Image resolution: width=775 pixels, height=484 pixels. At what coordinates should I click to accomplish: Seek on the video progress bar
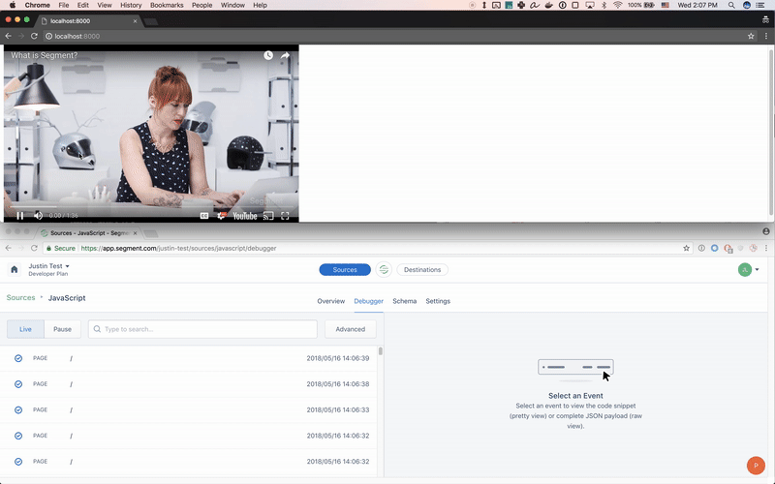[151, 206]
